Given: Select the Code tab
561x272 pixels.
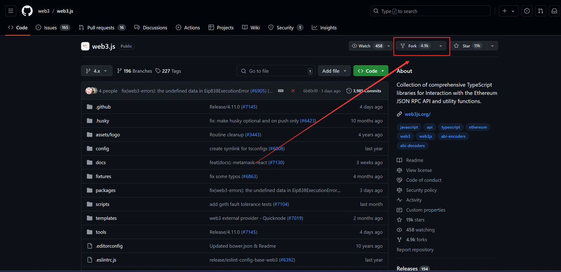Looking at the screenshot, I should click(x=18, y=28).
